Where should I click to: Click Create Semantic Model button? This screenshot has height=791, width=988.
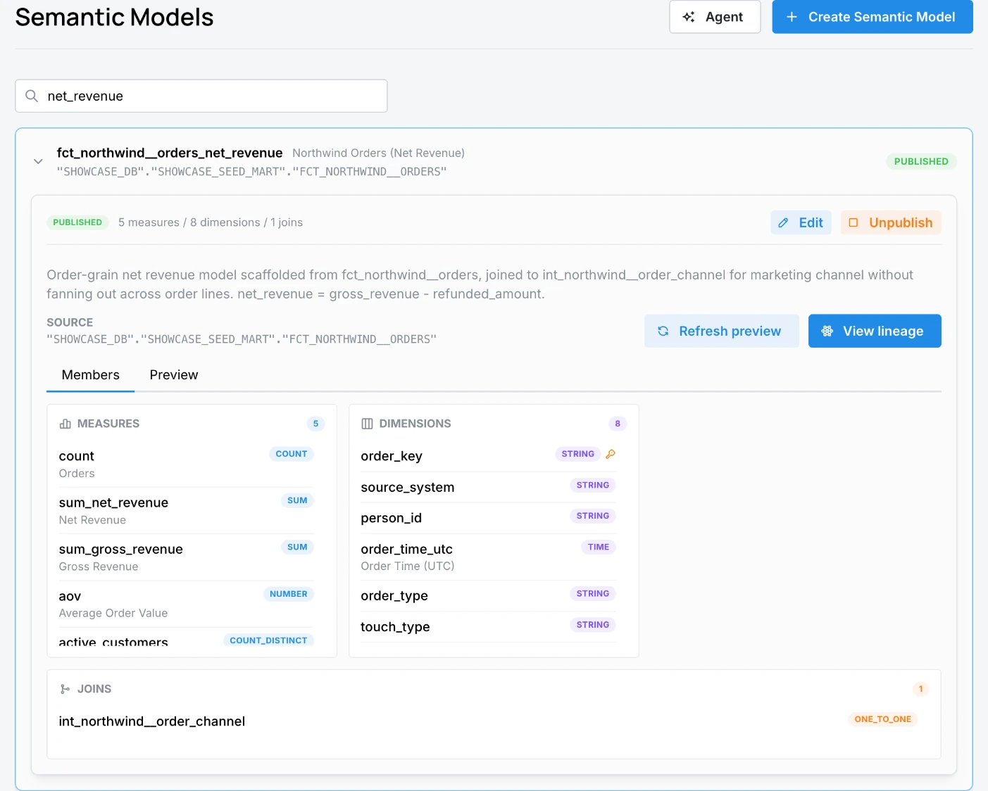873,17
